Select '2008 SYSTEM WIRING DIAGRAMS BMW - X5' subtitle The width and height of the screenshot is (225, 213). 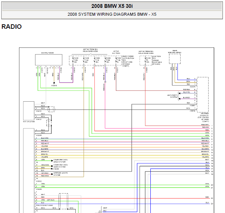click(x=112, y=14)
